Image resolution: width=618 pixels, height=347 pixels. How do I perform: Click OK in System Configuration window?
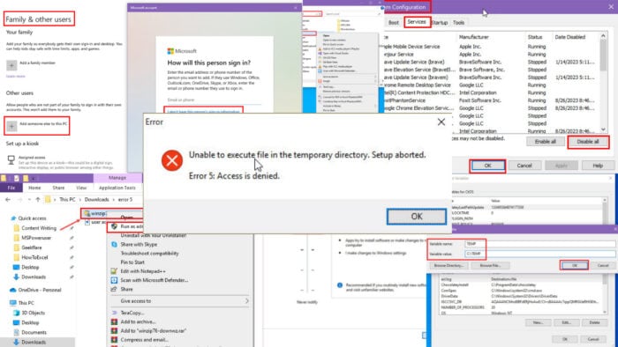487,166
